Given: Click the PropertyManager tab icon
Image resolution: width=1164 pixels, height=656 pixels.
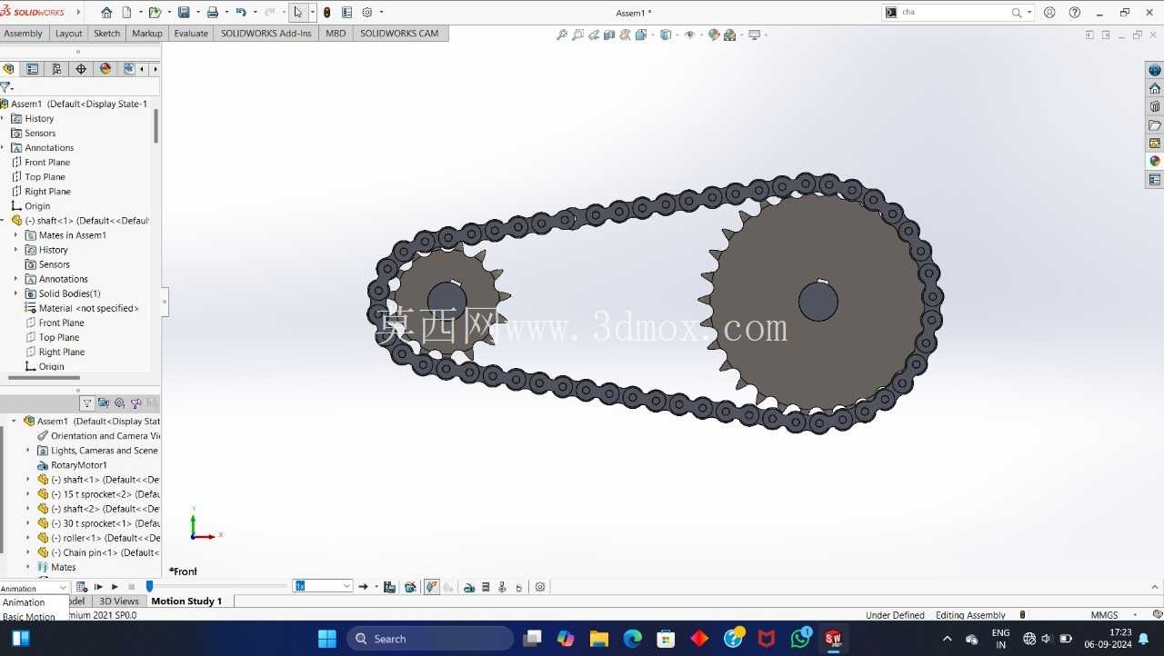Looking at the screenshot, I should pyautogui.click(x=33, y=69).
